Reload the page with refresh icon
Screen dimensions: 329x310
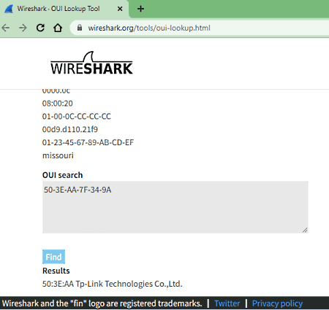click(x=40, y=28)
